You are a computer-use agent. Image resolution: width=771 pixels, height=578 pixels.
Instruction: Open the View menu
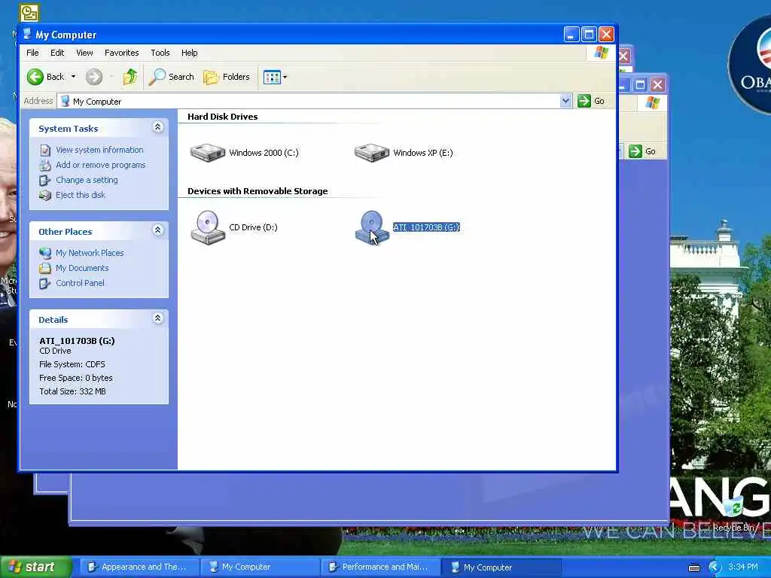coord(84,53)
